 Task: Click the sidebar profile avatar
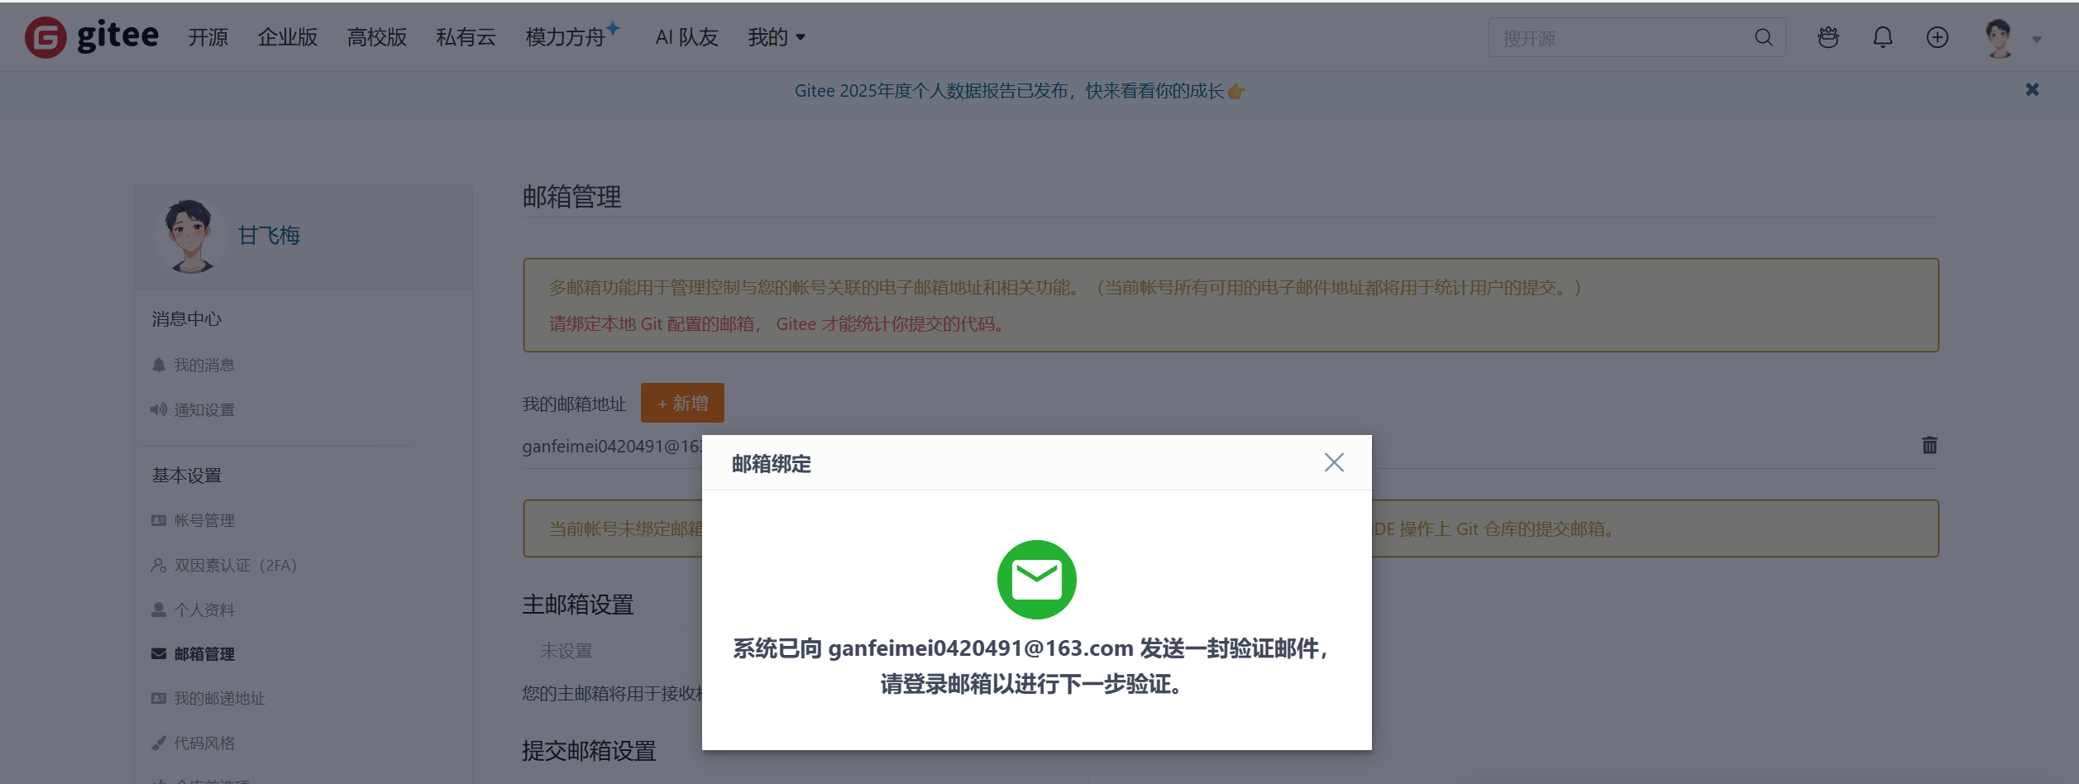pos(189,236)
